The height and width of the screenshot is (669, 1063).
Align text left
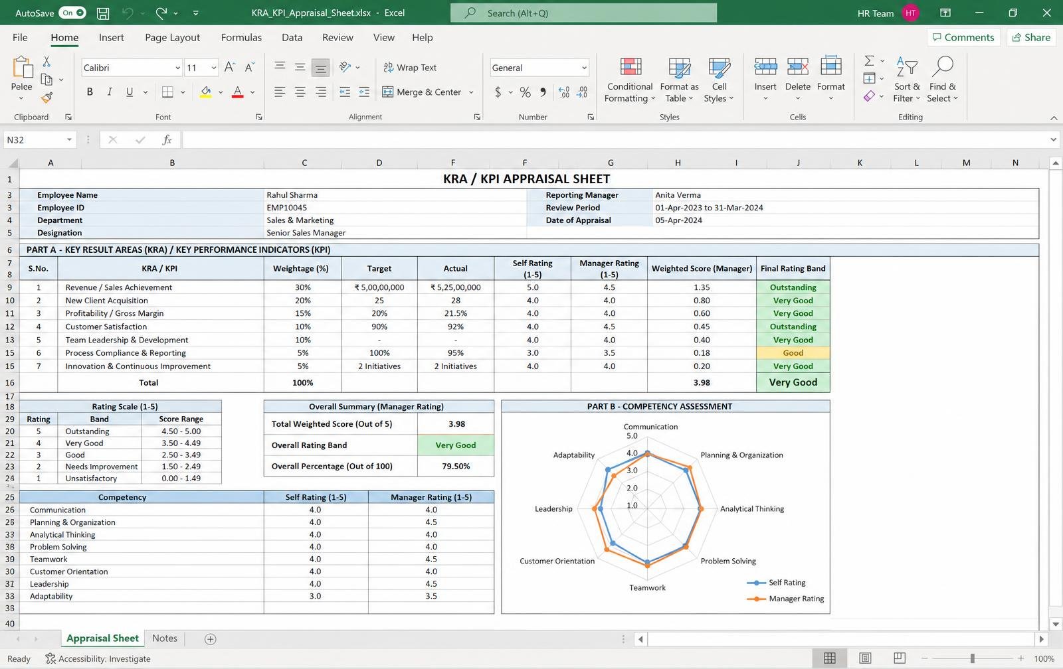pyautogui.click(x=280, y=92)
